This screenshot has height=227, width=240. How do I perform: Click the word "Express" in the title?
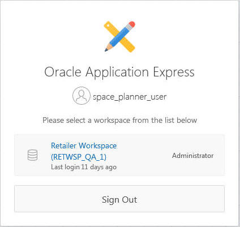pos(174,72)
